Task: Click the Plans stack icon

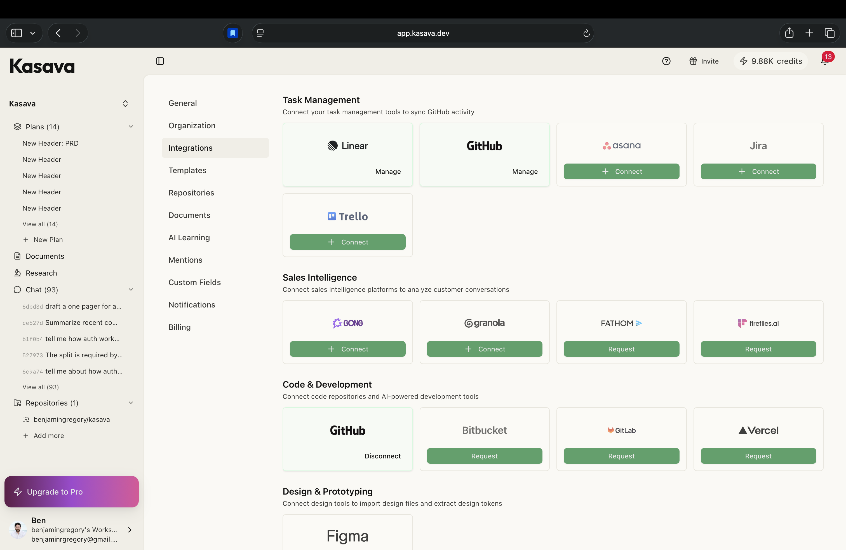Action: (x=17, y=127)
